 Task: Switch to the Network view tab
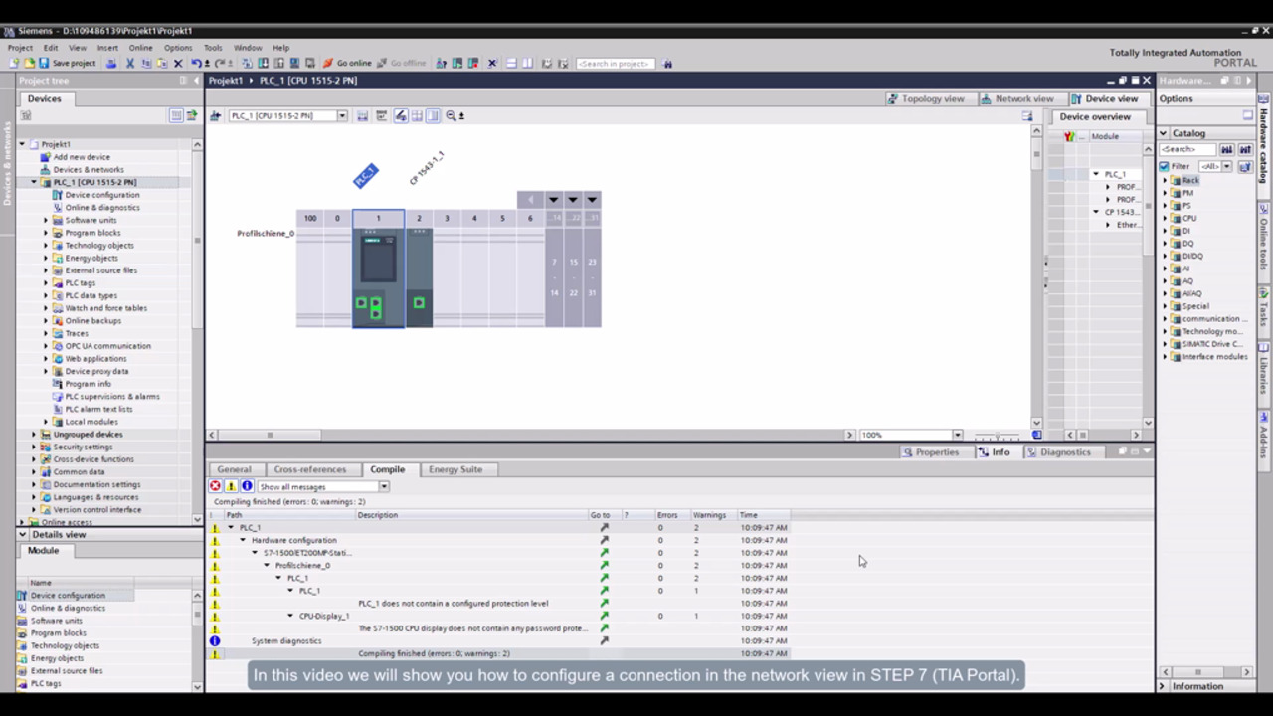(1016, 98)
